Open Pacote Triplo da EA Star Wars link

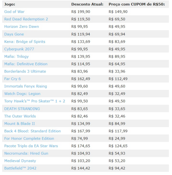[31, 146]
